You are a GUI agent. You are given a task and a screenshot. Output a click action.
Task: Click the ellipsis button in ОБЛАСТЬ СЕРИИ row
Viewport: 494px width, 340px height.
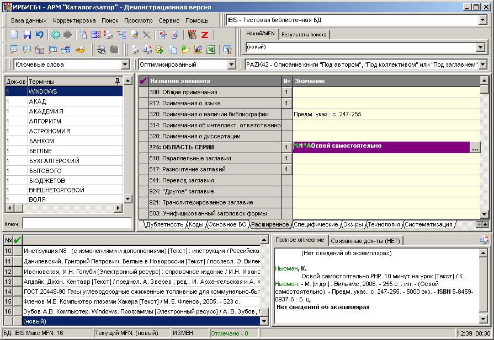(x=474, y=147)
